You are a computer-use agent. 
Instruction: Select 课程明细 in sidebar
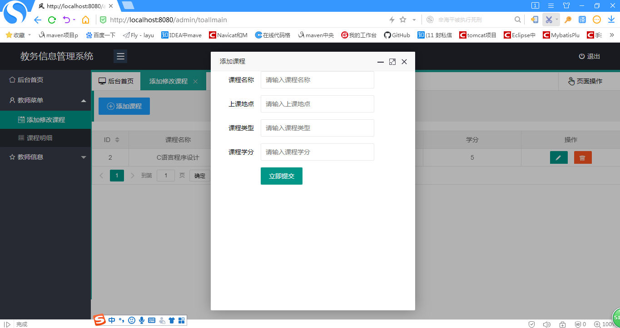tap(45, 138)
